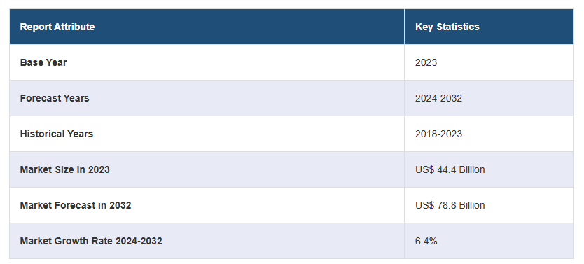
Task: Click the 2024-2032 forecast years value
Action: tap(438, 98)
